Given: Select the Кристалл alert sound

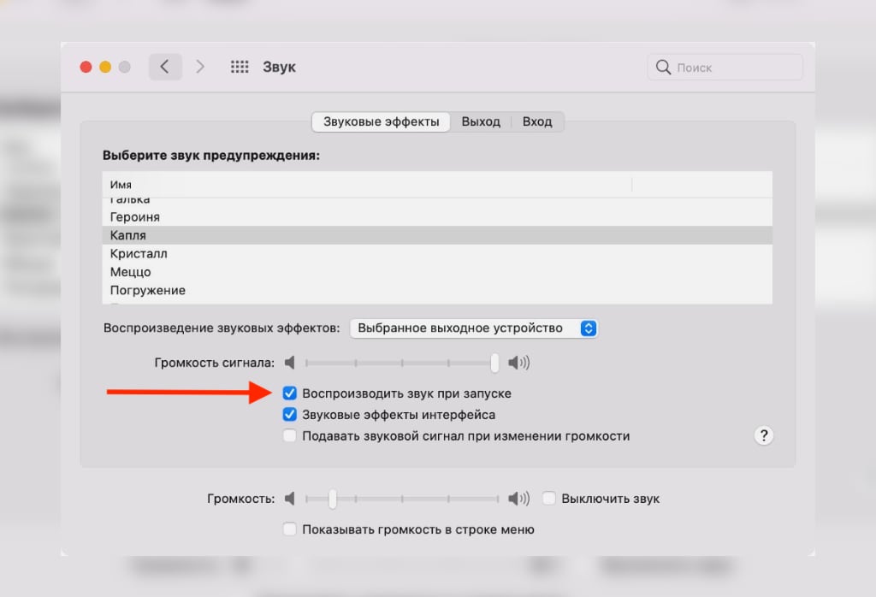Looking at the screenshot, I should [437, 253].
